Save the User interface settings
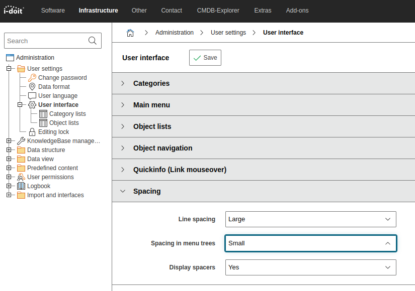This screenshot has width=415, height=291. [x=205, y=58]
